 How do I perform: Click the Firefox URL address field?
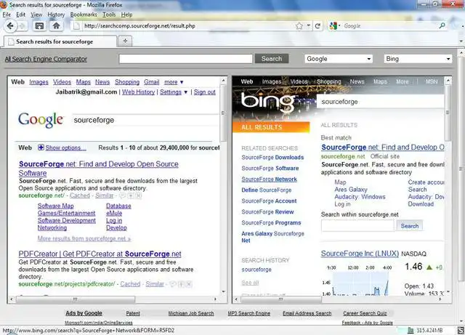click(x=188, y=26)
